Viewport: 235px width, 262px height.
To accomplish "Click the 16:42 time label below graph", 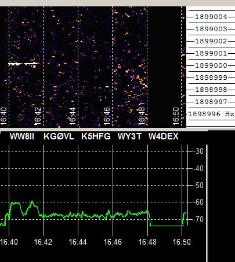I will coord(43,242).
